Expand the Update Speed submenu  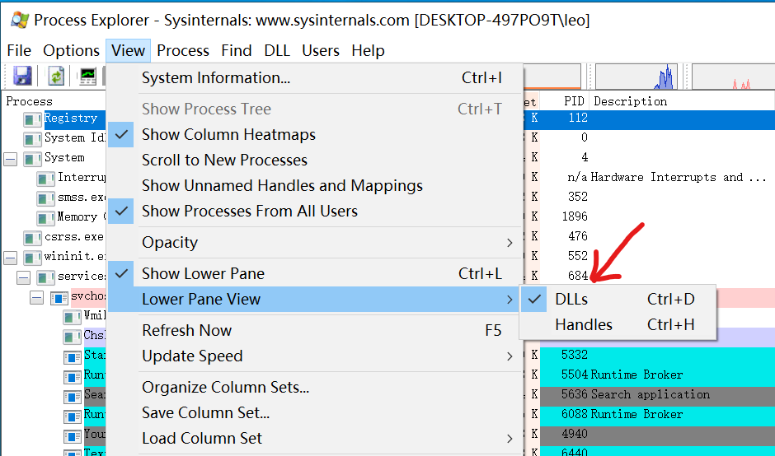315,356
